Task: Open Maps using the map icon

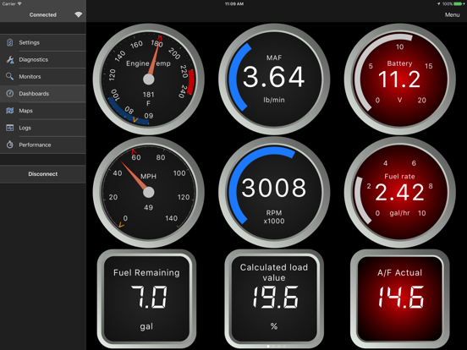Action: point(10,111)
